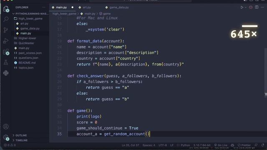Screen dimensions: 267x150
Task: Click the Copilot status icon
Action: click(232, 145)
